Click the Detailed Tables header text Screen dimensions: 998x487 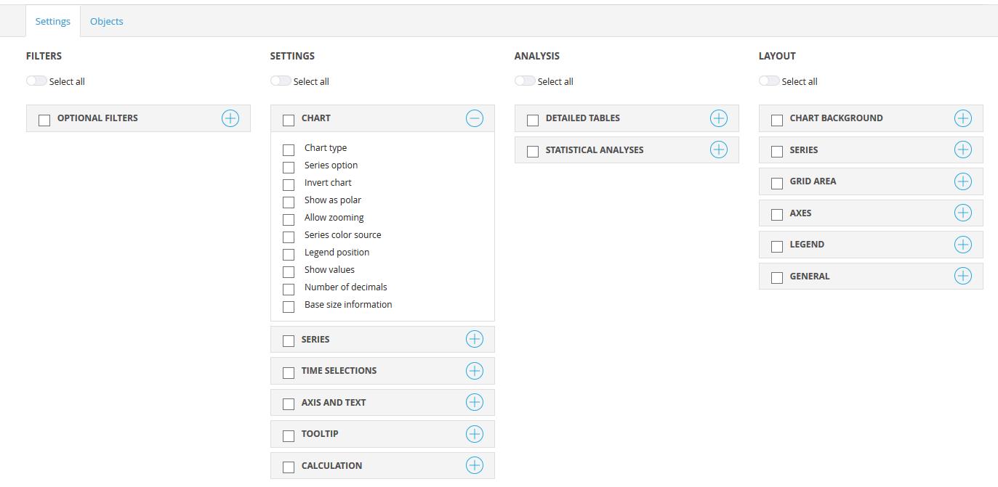click(x=583, y=118)
